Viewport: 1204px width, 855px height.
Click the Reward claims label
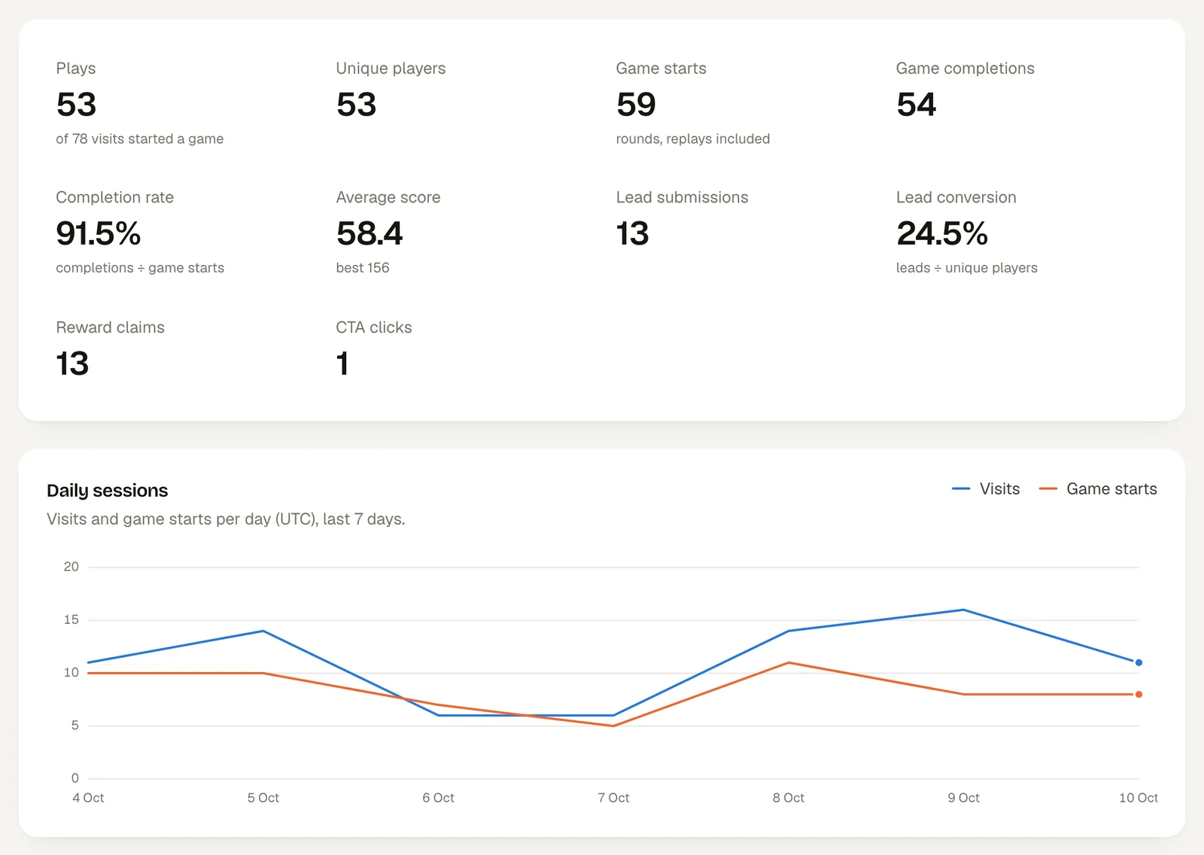click(x=111, y=327)
